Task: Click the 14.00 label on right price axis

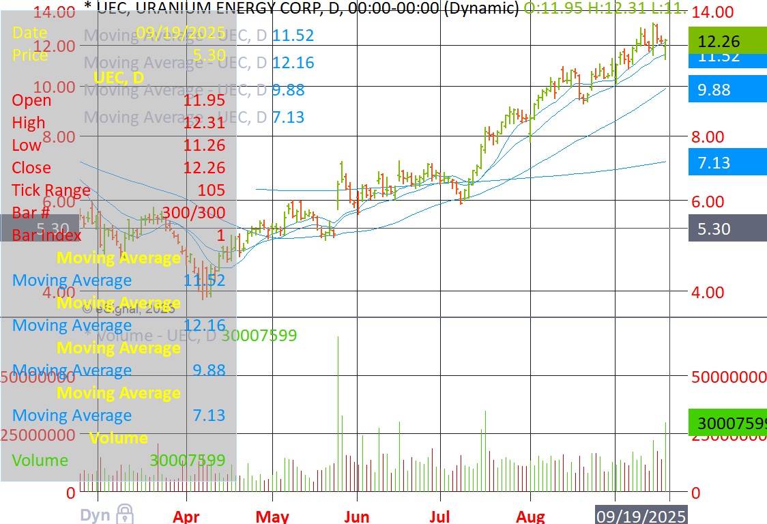Action: pyautogui.click(x=713, y=12)
